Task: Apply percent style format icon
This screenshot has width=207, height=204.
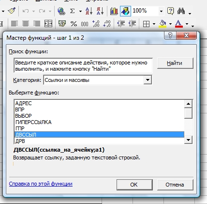Action: [x=74, y=24]
